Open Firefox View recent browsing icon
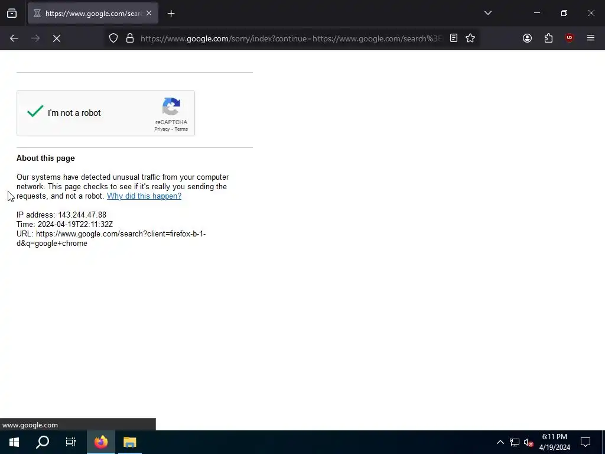Screen dimensions: 605x454 (x=12, y=13)
